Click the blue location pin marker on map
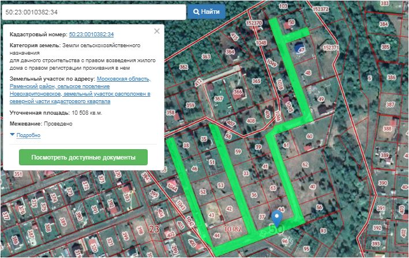This screenshot has width=409, height=258. coord(277,218)
